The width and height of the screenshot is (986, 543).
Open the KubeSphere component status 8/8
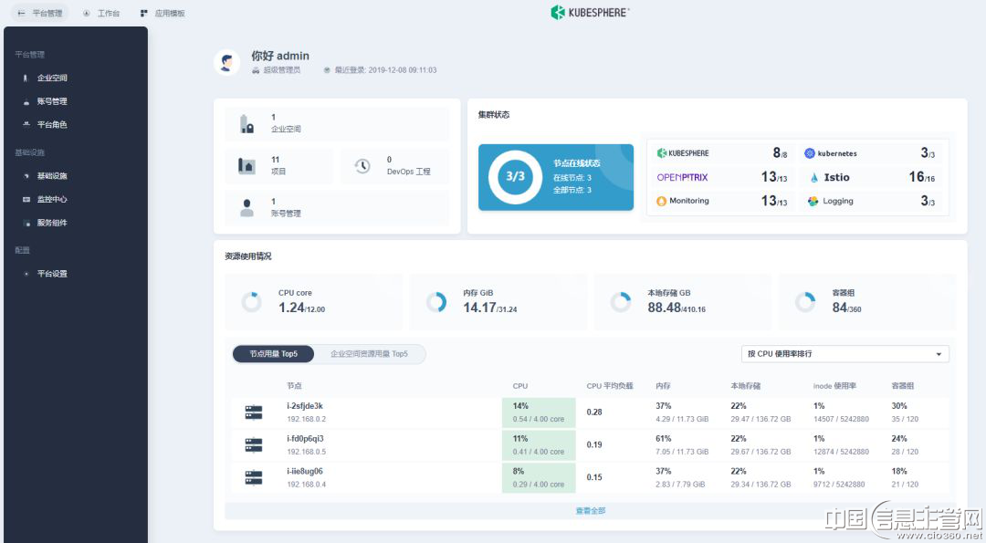(722, 153)
